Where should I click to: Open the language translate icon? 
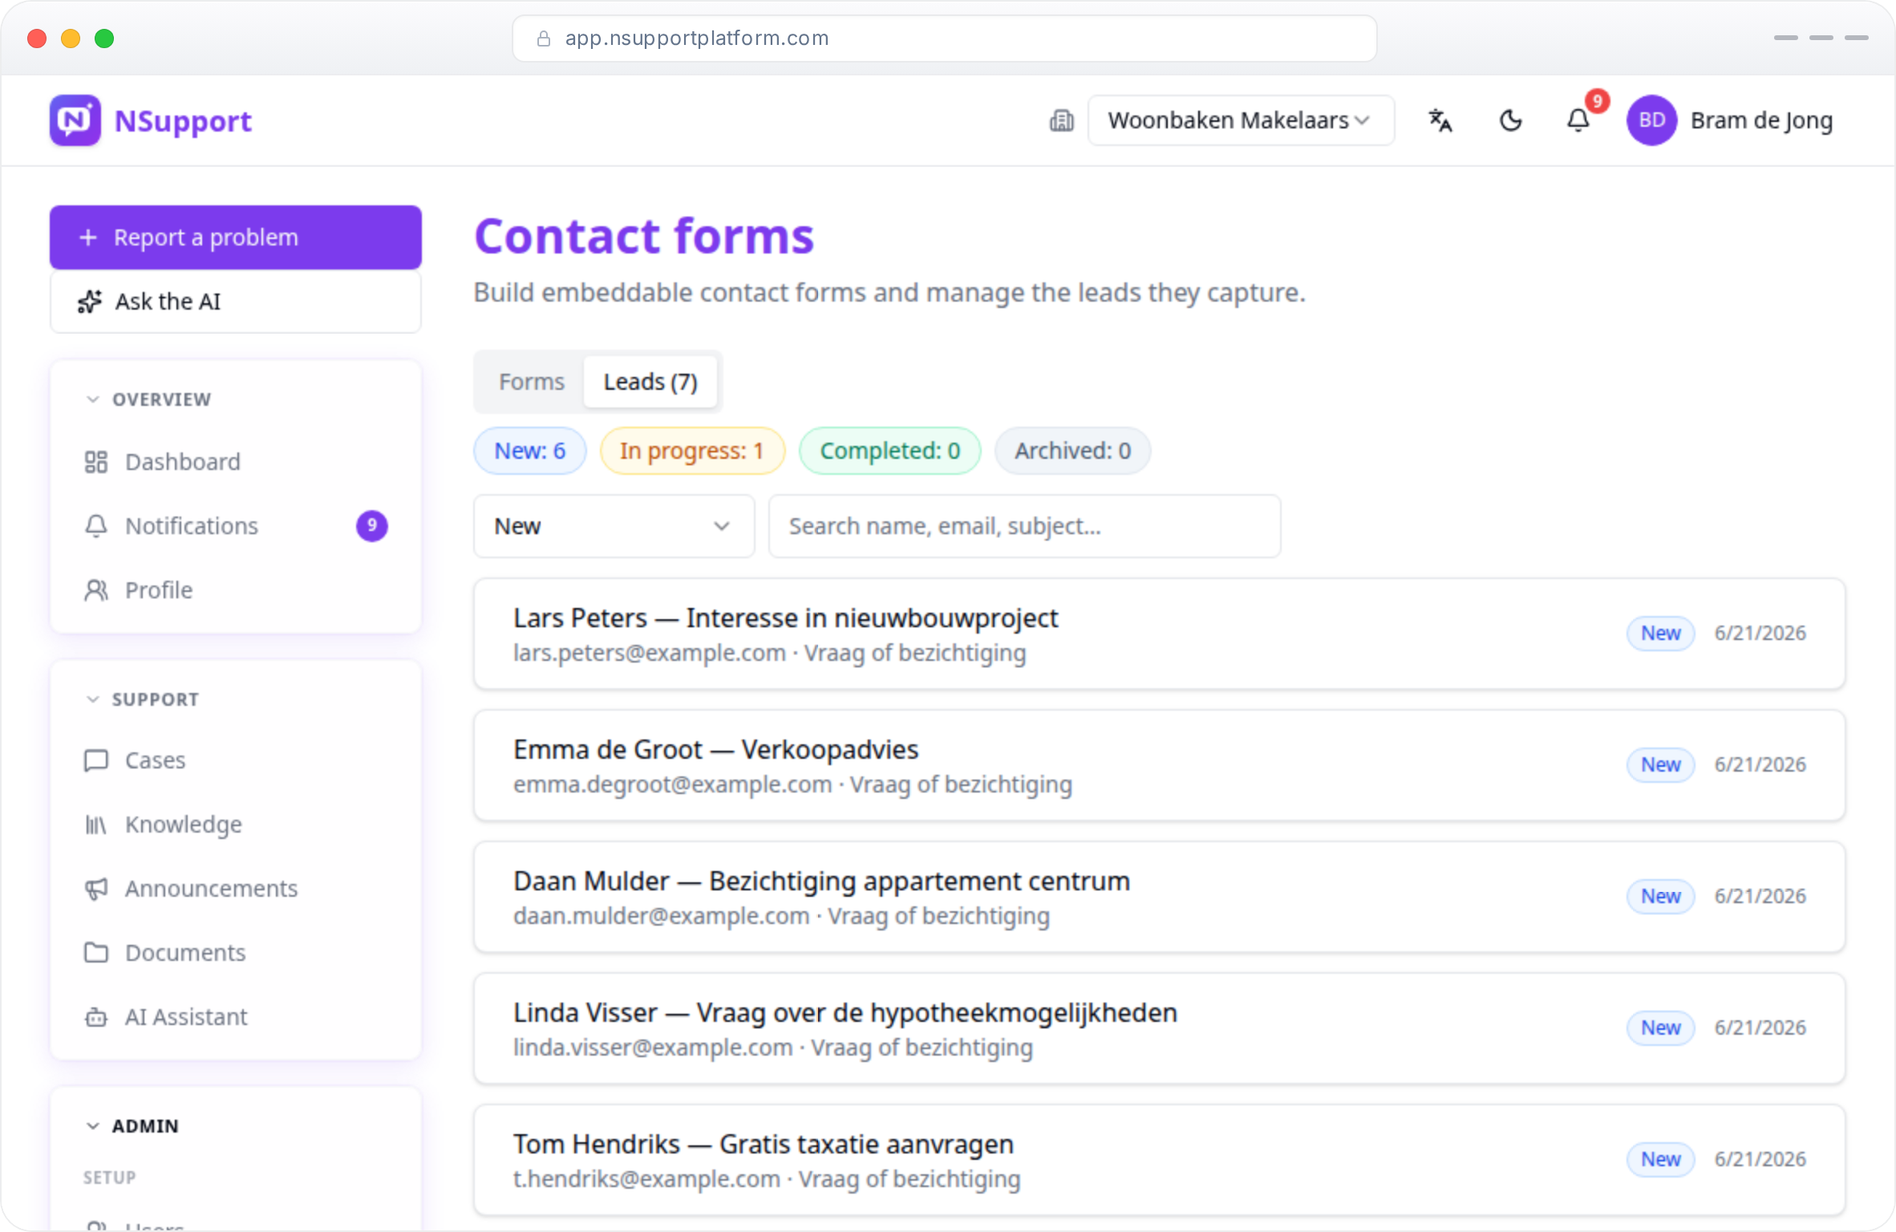(x=1440, y=120)
